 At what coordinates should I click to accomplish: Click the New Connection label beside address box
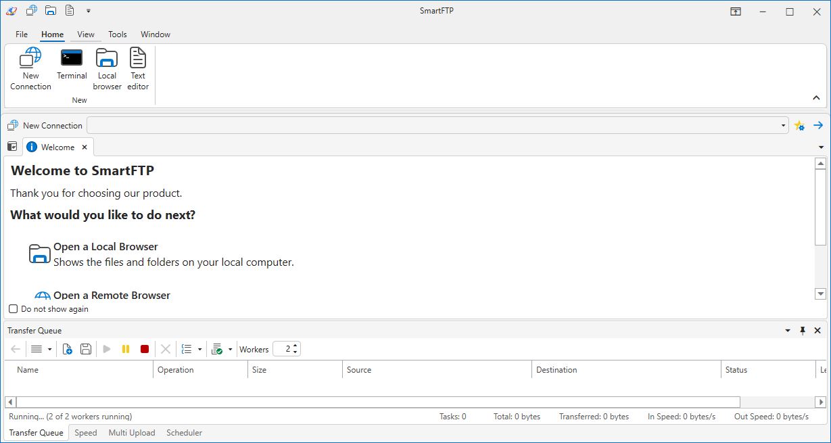[x=53, y=126]
